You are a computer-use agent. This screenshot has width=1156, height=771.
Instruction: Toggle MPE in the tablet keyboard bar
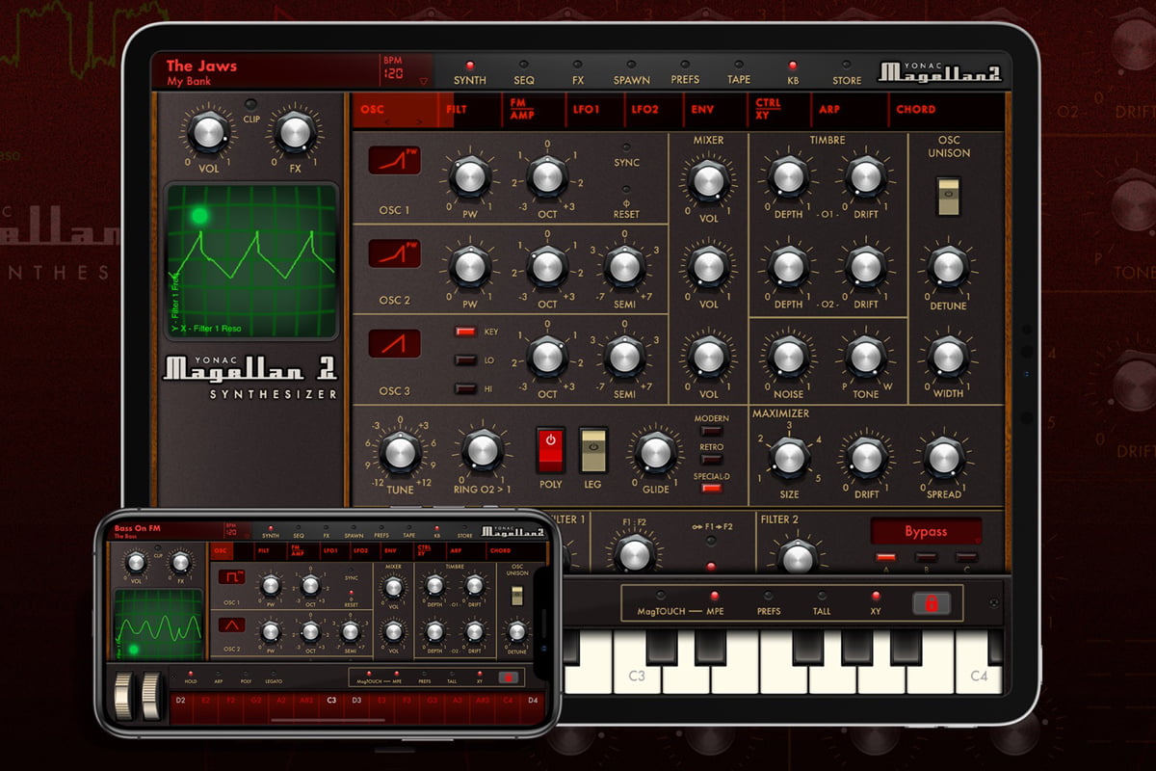tap(714, 603)
